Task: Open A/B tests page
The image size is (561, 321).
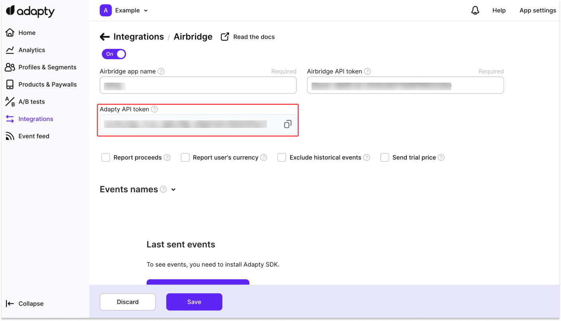Action: [x=25, y=102]
